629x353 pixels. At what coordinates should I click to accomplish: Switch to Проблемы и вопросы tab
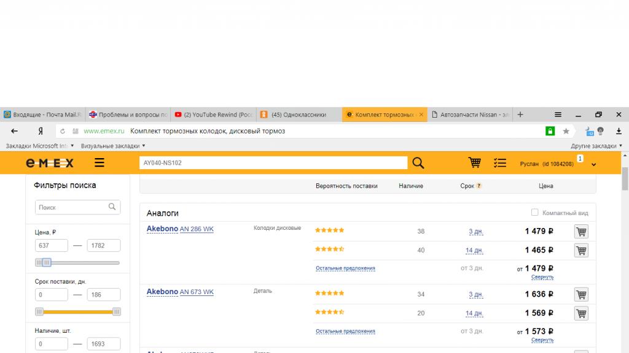[x=128, y=115]
